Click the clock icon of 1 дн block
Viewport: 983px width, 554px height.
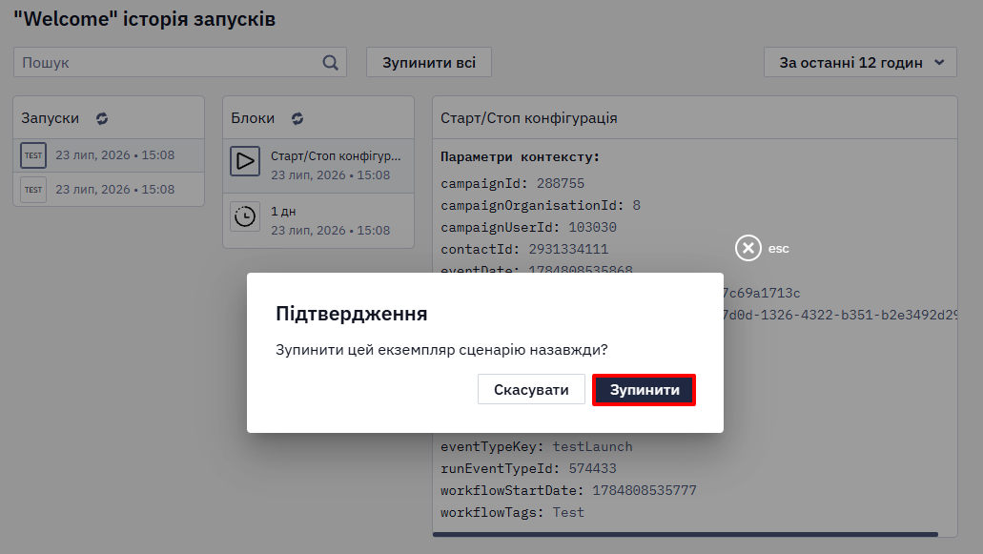pos(245,216)
